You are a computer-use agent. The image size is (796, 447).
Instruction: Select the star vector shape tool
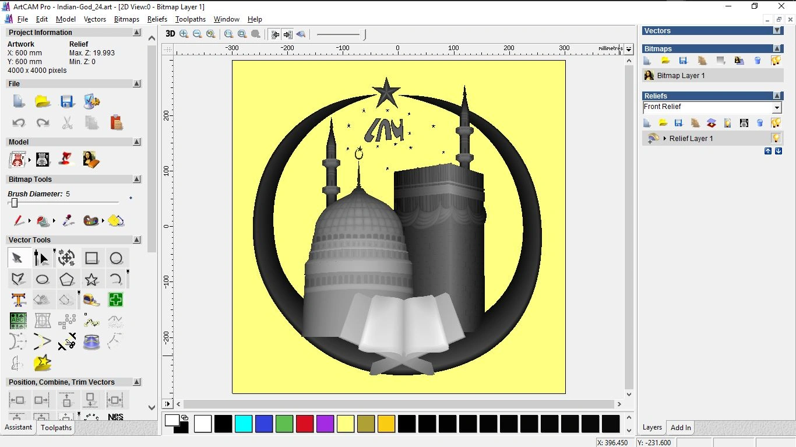[x=91, y=279]
